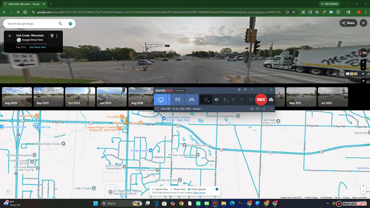Open the Aug 2025 street view thumbnail

click(x=17, y=97)
